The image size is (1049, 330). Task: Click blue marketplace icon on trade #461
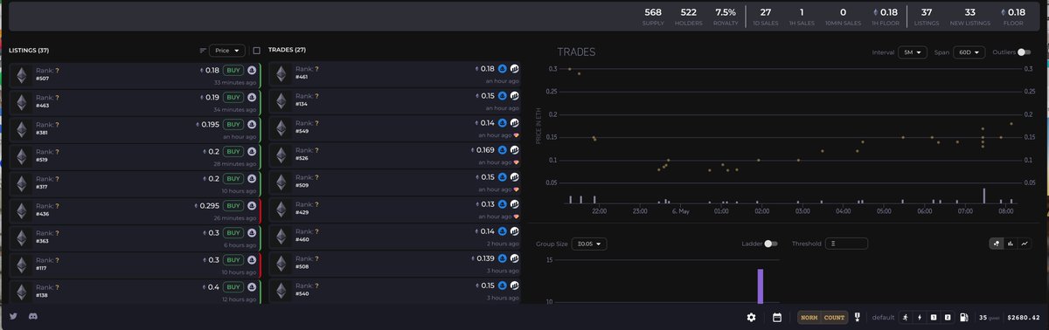tap(503, 69)
